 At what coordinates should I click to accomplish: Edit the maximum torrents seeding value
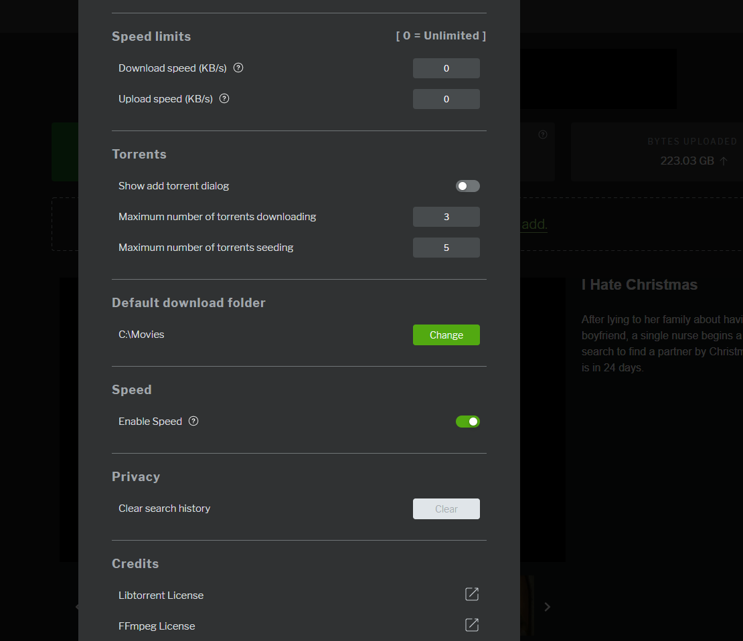point(446,247)
